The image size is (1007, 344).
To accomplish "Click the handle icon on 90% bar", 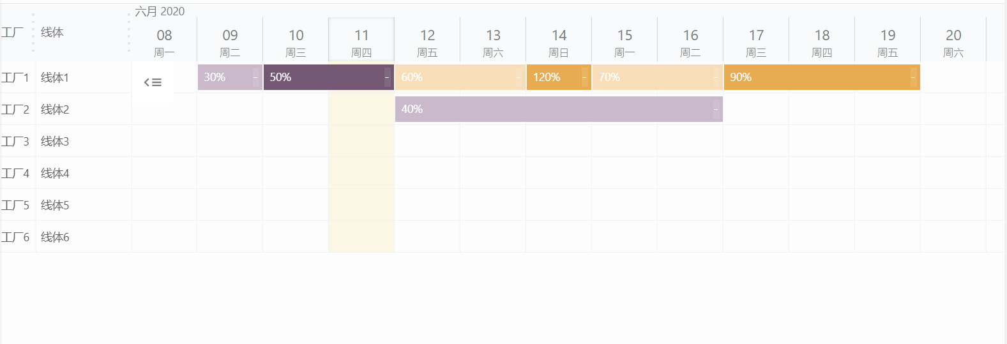I will pos(913,77).
